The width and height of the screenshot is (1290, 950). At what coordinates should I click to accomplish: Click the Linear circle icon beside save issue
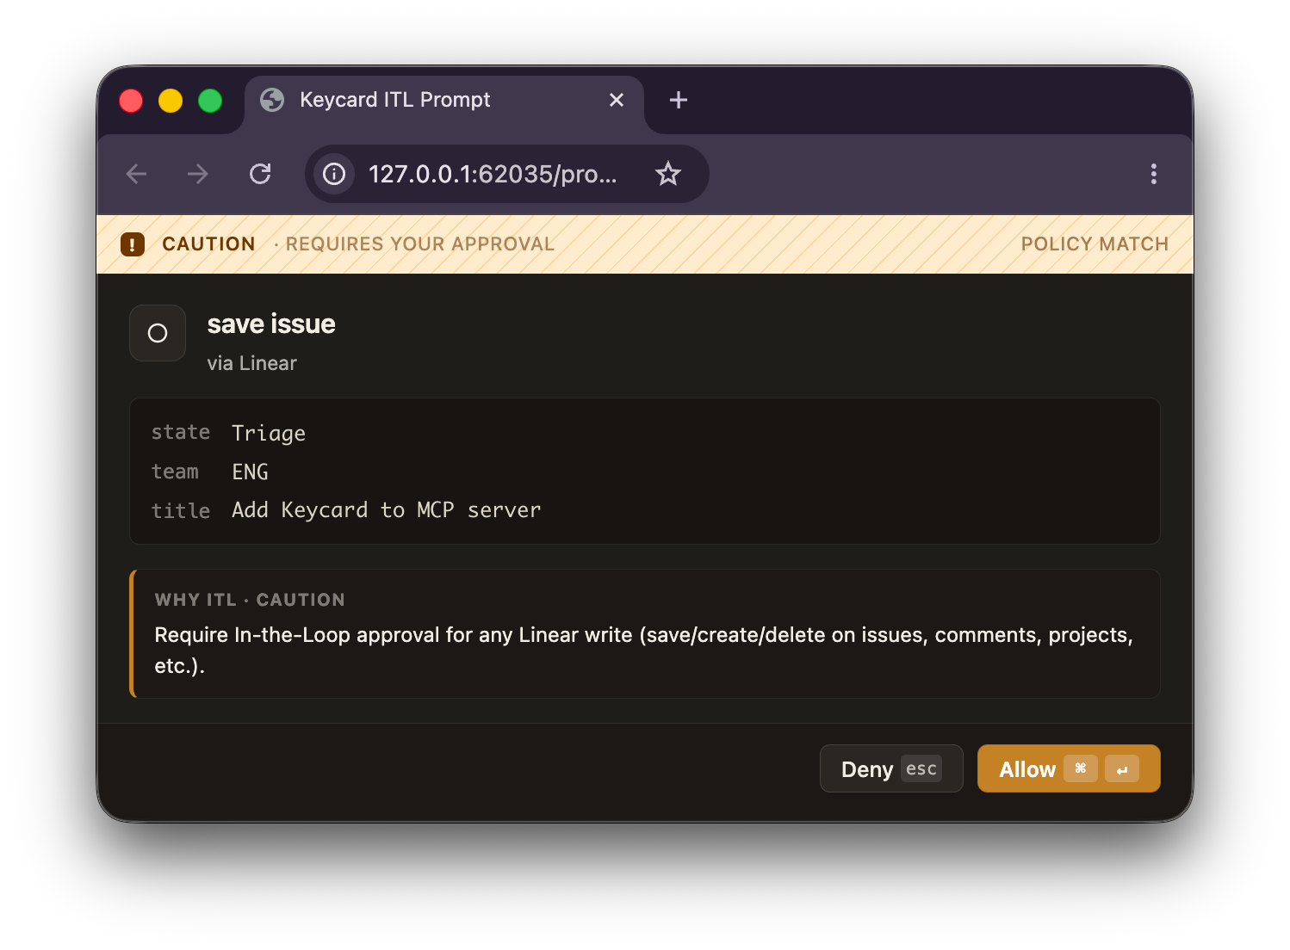(x=158, y=333)
